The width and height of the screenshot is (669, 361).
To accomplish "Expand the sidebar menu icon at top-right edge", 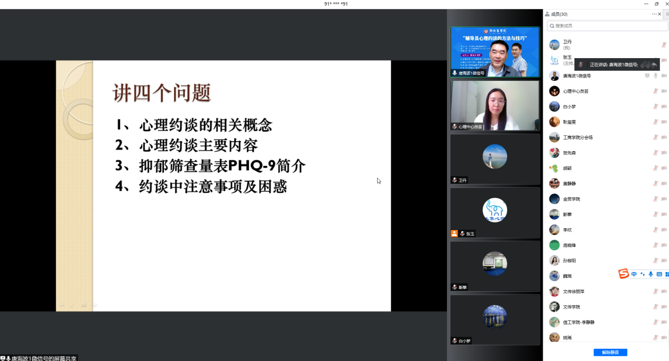I will (x=667, y=14).
